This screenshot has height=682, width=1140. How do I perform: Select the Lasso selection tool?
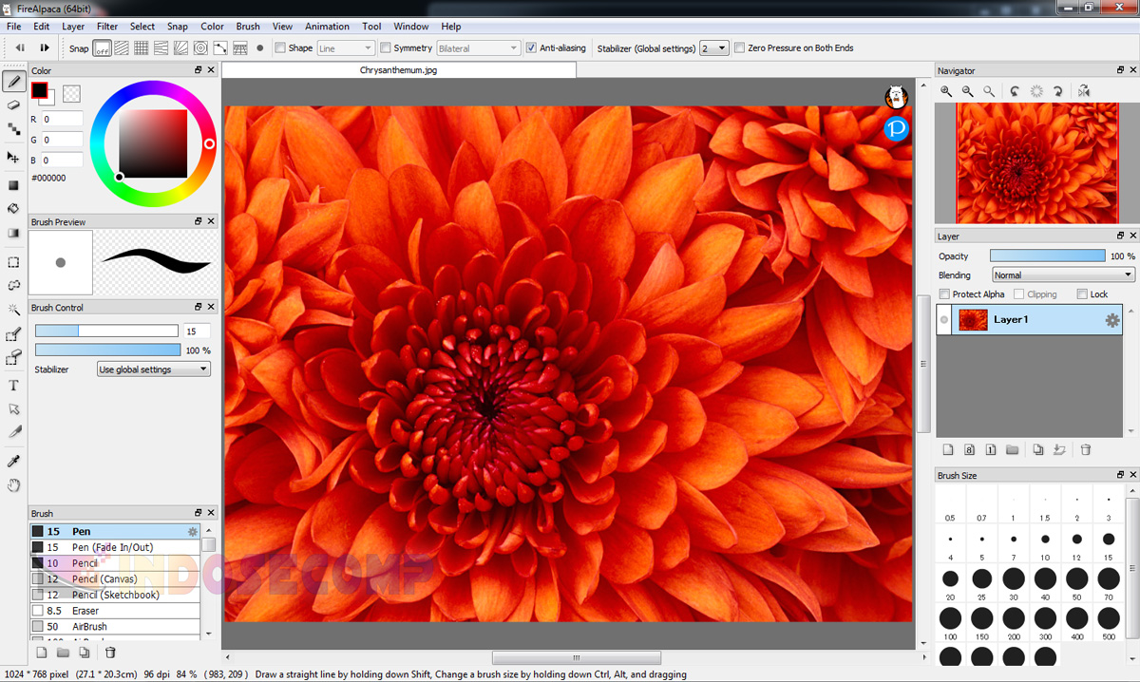click(13, 284)
